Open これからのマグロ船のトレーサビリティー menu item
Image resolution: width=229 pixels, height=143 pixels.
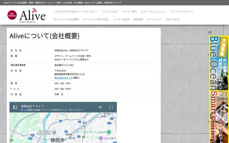click(x=75, y=11)
